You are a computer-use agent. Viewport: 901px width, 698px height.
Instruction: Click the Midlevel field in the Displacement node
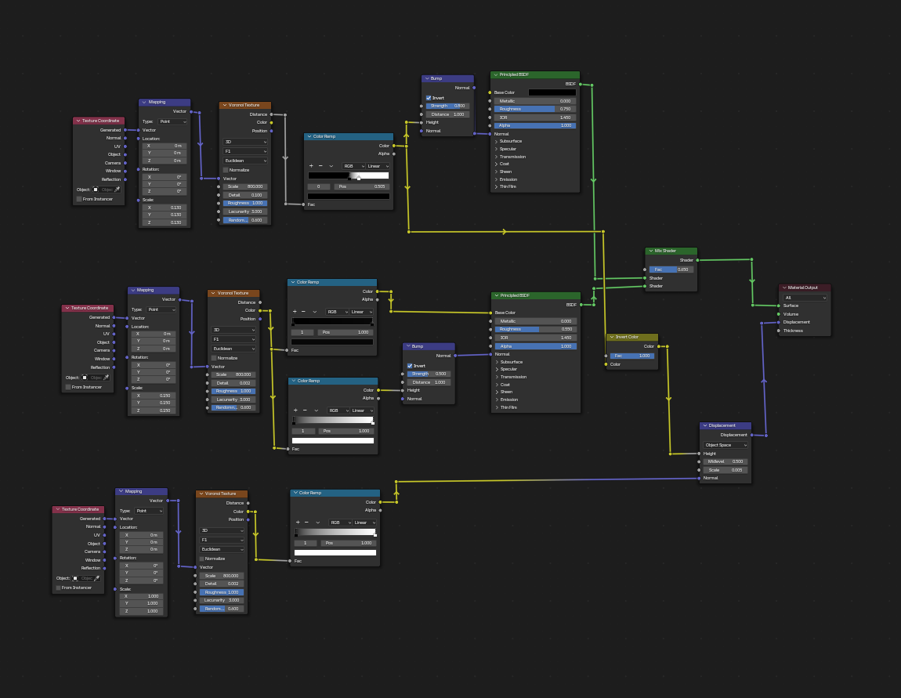pyautogui.click(x=725, y=461)
